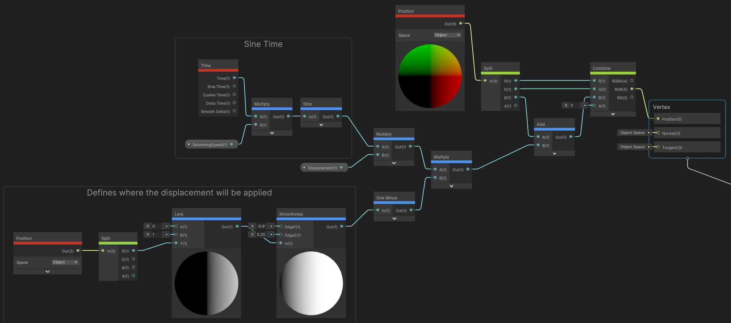Expand chevron under Position node in displacement group
Image resolution: width=731 pixels, height=323 pixels.
point(48,272)
